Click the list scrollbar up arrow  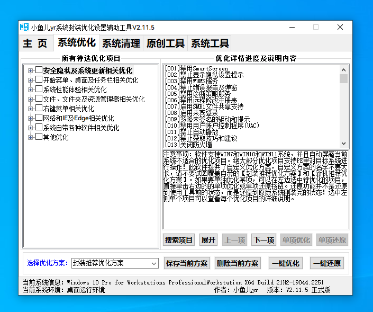(x=343, y=70)
